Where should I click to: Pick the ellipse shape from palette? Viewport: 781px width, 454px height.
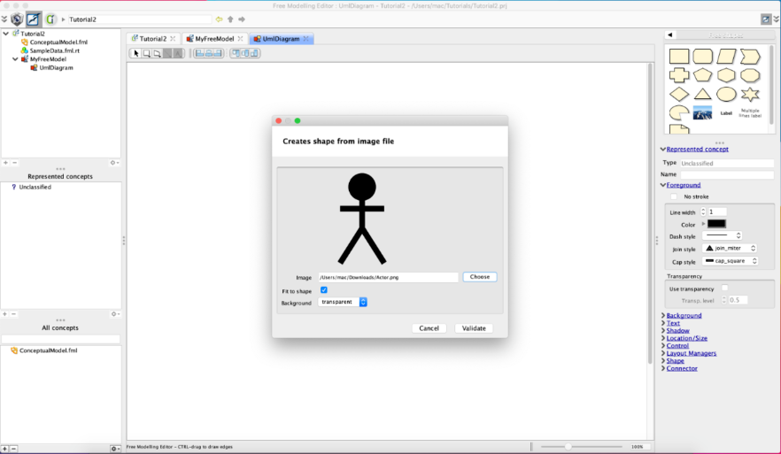(x=726, y=94)
